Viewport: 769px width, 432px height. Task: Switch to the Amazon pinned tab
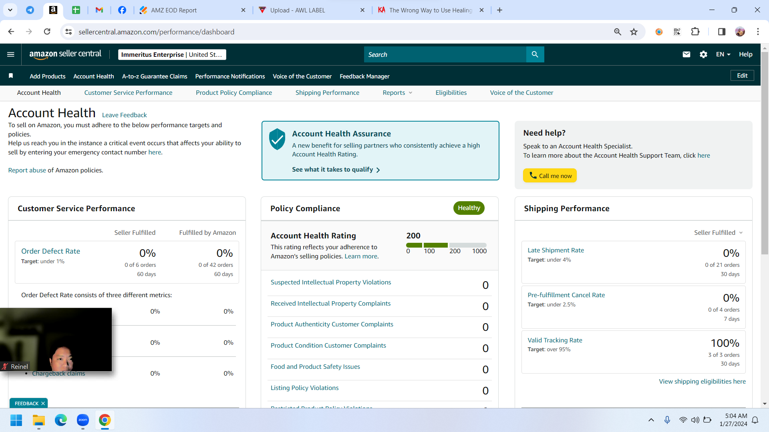pos(53,10)
